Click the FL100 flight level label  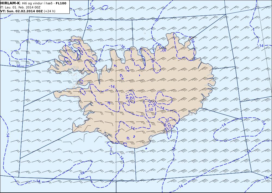tap(61, 3)
